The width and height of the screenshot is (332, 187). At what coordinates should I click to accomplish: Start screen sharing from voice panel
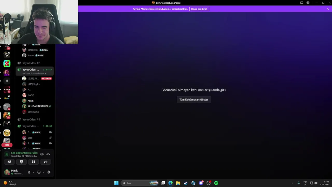pos(22,162)
